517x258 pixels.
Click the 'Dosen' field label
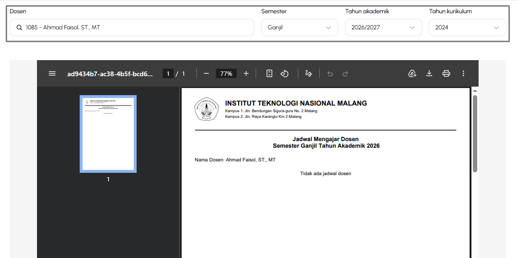click(18, 11)
